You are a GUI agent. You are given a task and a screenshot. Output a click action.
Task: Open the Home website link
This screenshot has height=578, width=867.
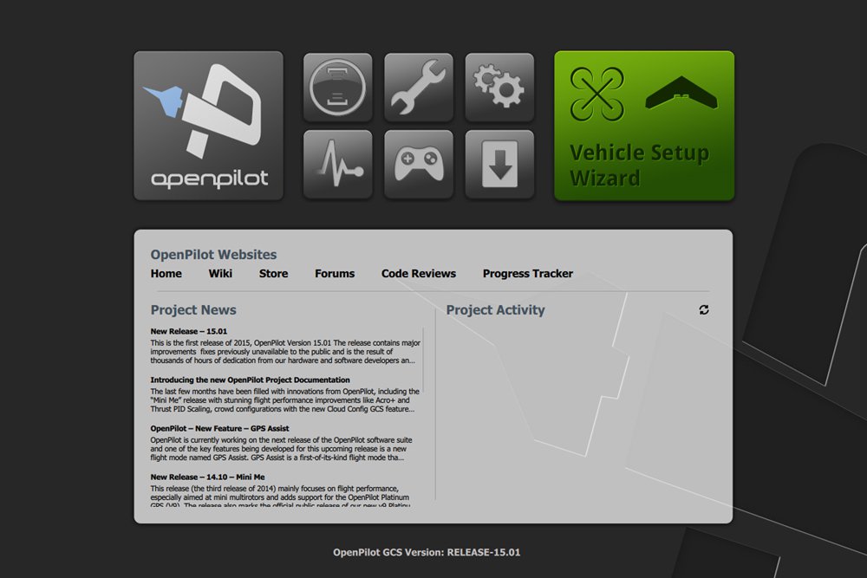166,274
